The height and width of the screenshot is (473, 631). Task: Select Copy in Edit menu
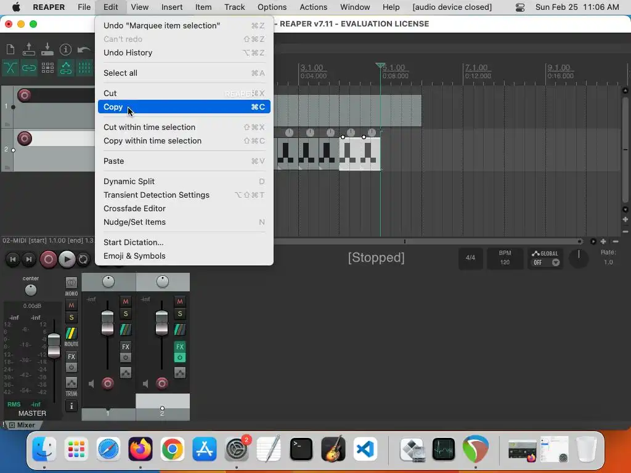[184, 107]
